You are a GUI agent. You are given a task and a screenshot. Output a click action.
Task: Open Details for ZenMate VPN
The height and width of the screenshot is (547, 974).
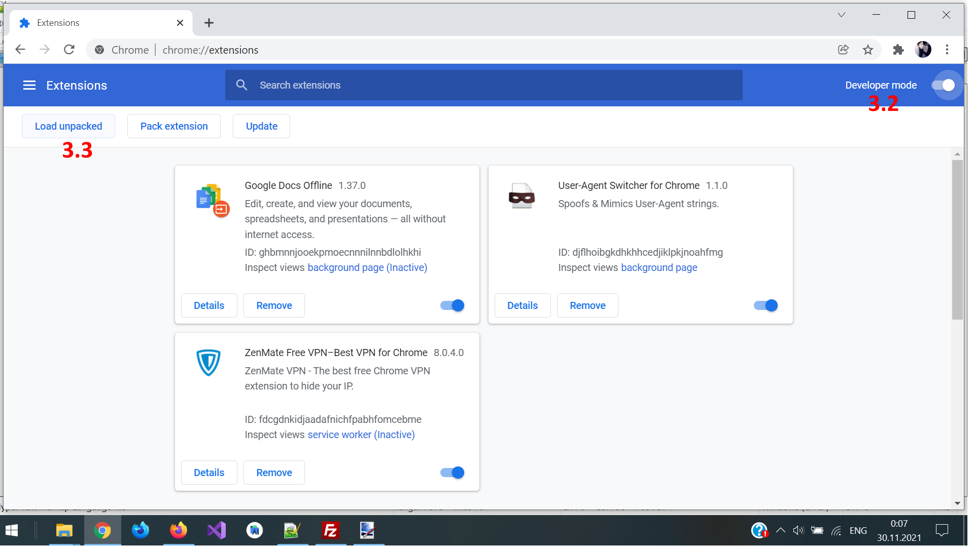coord(209,473)
